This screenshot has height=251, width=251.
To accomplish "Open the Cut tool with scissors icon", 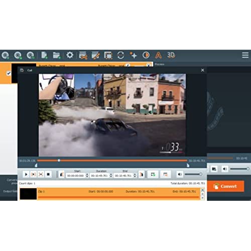I will pyautogui.click(x=83, y=55).
